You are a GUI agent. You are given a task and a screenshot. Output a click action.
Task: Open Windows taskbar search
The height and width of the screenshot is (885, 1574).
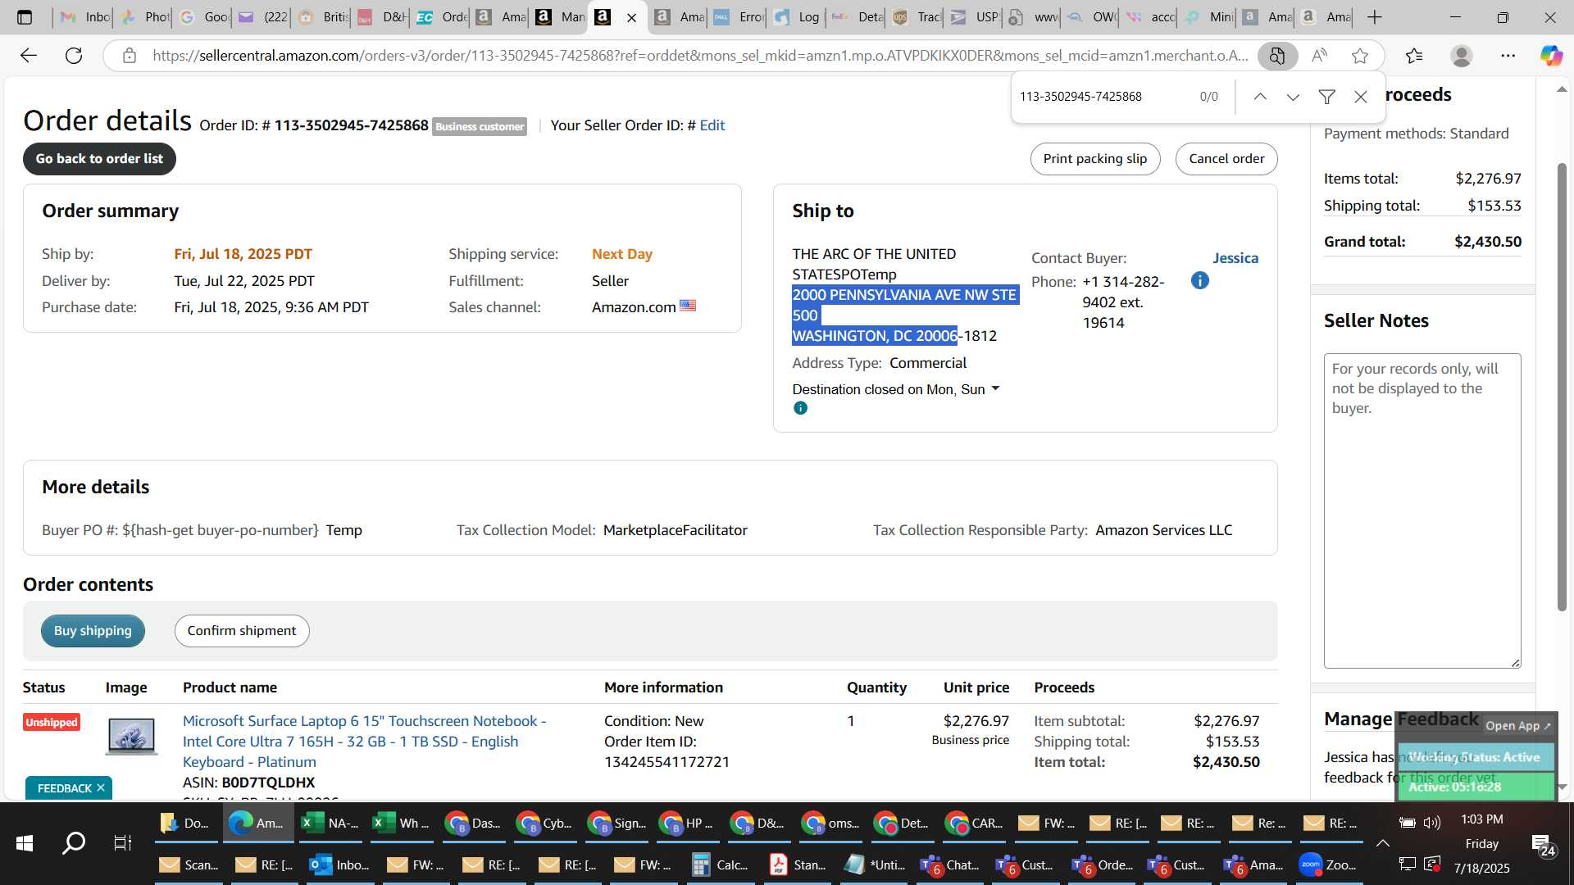pos(74,842)
